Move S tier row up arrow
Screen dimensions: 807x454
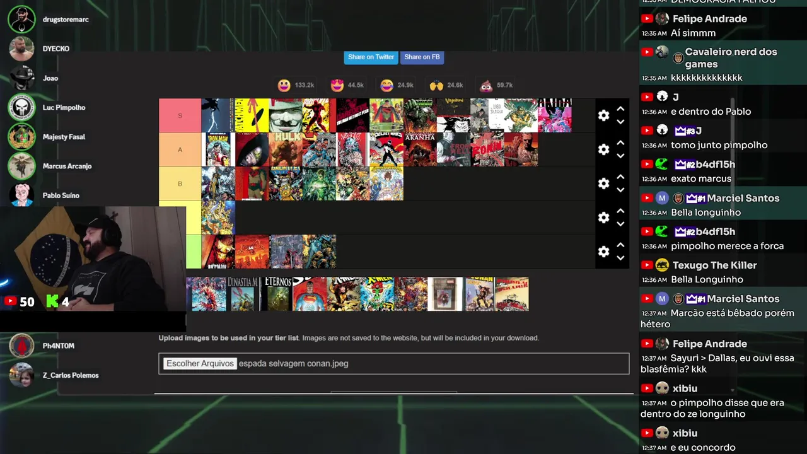(620, 108)
